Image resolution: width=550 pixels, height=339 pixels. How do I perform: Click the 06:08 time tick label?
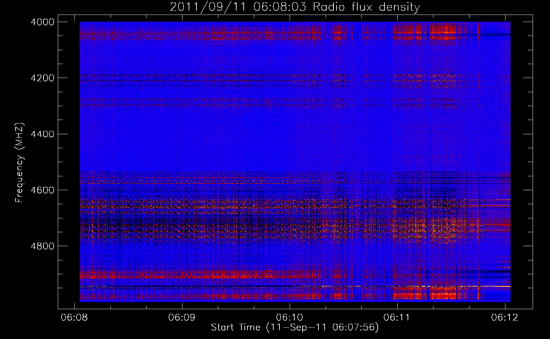[74, 317]
